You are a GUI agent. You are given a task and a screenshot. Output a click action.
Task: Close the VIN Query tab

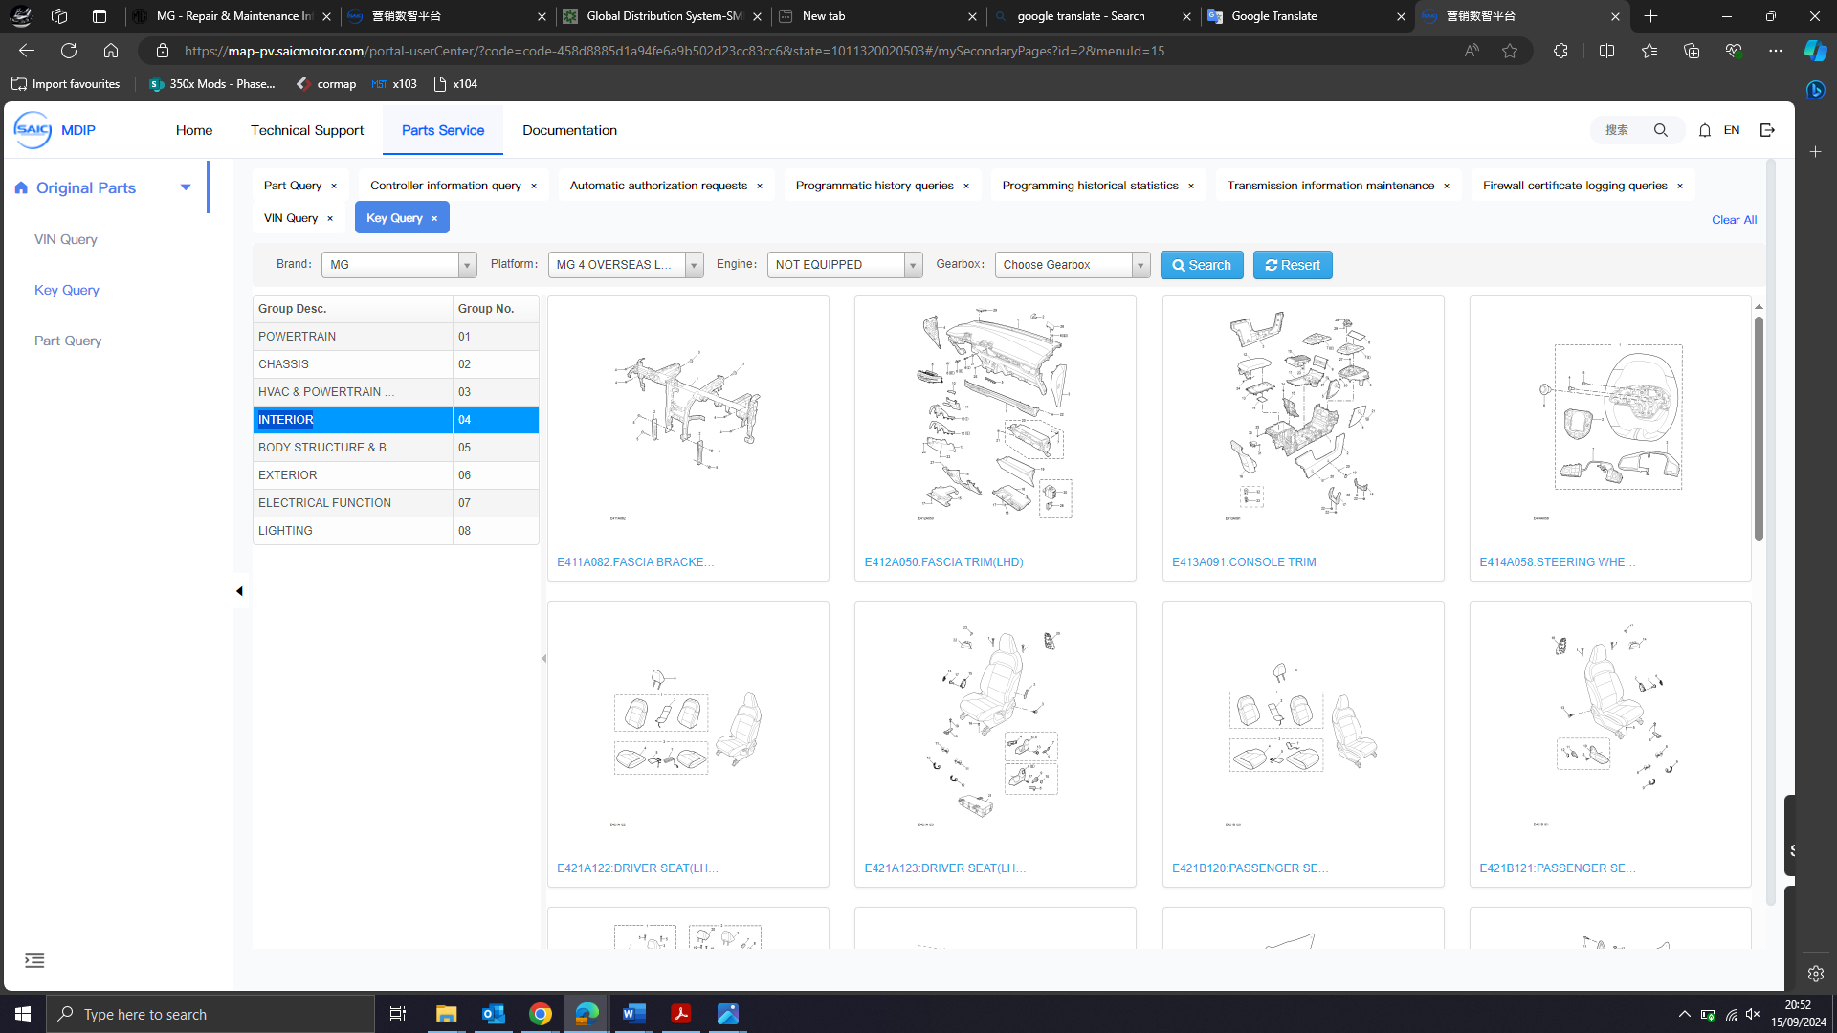pos(330,218)
